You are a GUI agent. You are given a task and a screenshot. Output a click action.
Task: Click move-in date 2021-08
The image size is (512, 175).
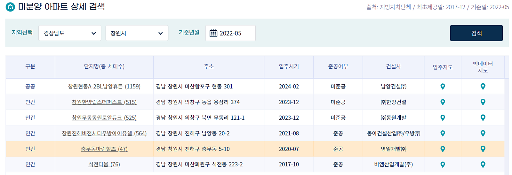pyautogui.click(x=289, y=133)
